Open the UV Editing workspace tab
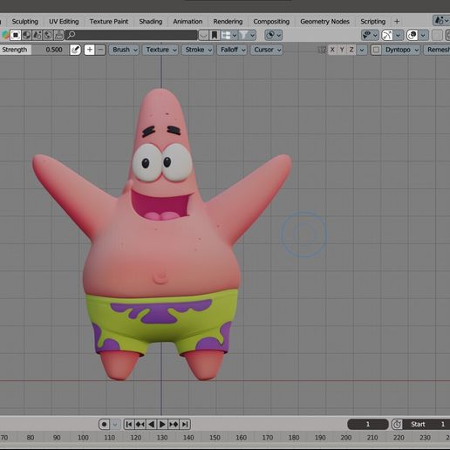Screen dimensions: 450x450 (x=64, y=22)
